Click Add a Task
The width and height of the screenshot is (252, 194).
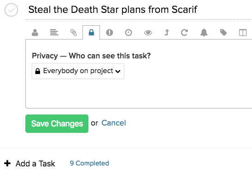29,164
